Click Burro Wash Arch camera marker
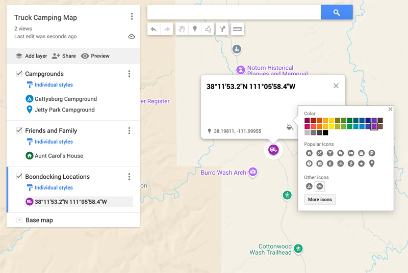 [x=252, y=172]
